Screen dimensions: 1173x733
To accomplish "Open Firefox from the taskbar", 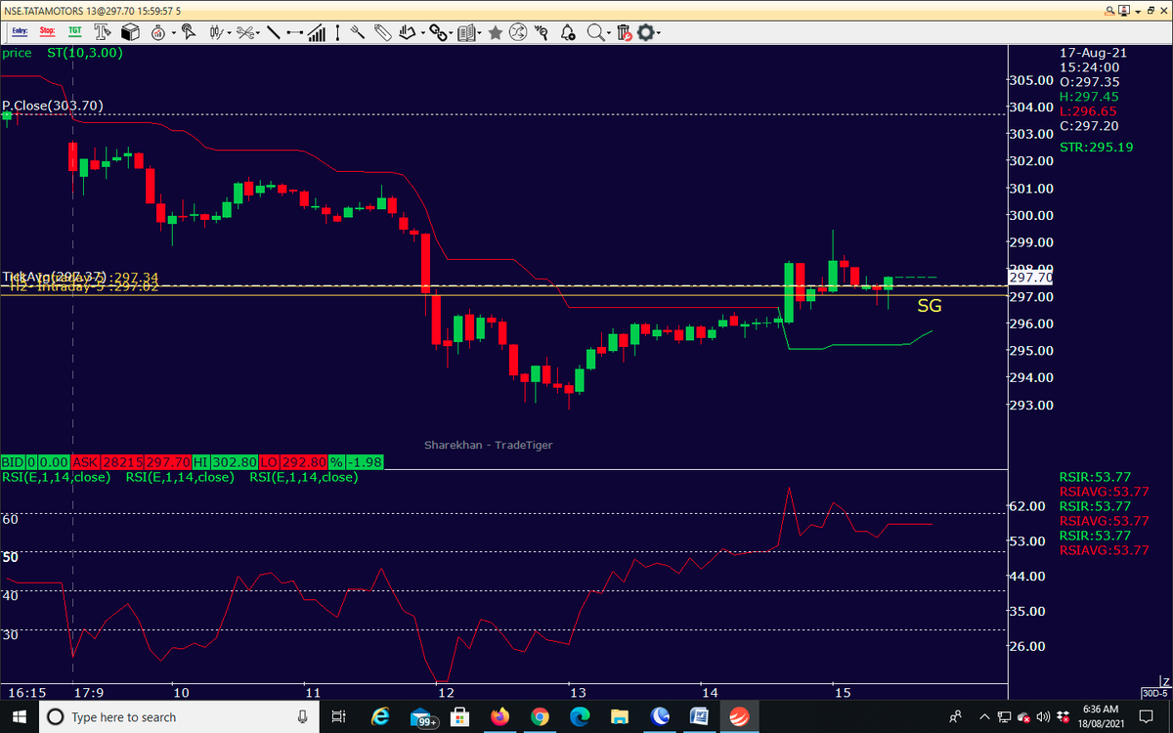I will coord(500,716).
